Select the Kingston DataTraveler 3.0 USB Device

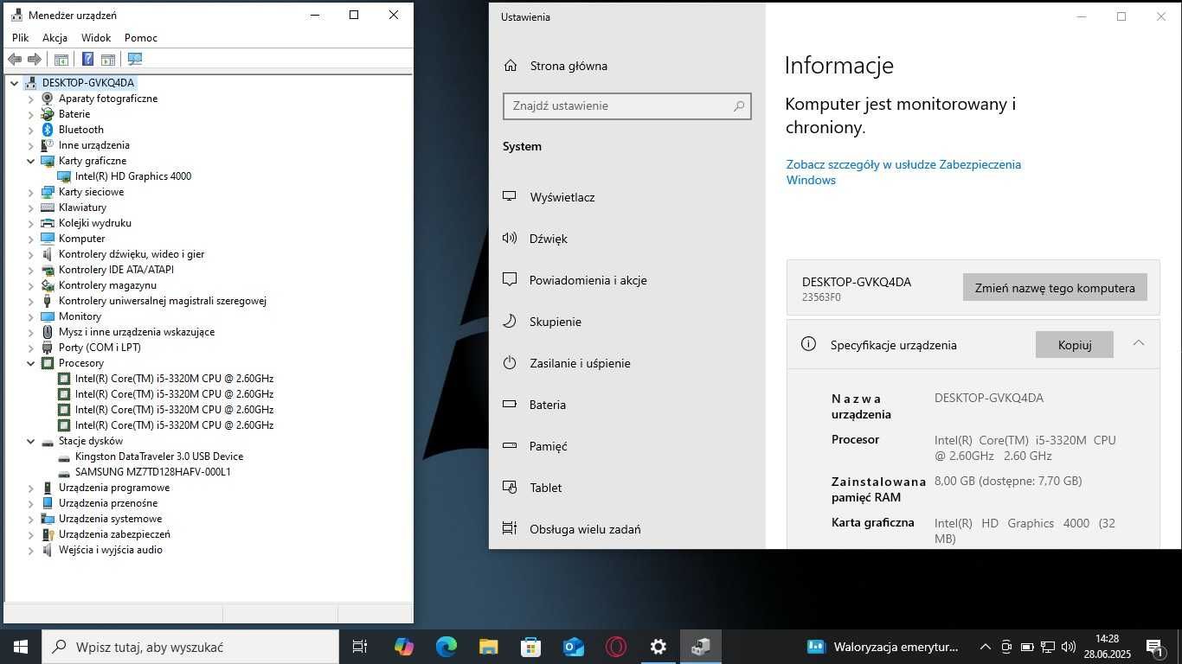[159, 456]
